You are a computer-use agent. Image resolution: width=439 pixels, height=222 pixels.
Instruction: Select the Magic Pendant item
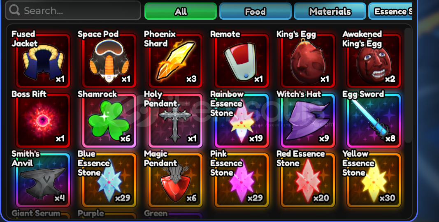pos(175,180)
